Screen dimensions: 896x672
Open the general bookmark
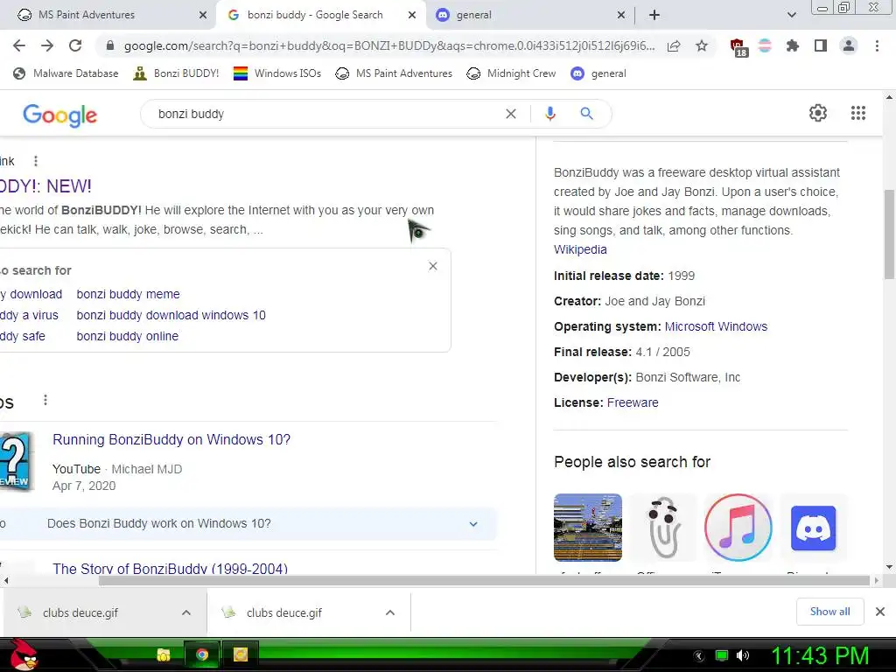[598, 73]
